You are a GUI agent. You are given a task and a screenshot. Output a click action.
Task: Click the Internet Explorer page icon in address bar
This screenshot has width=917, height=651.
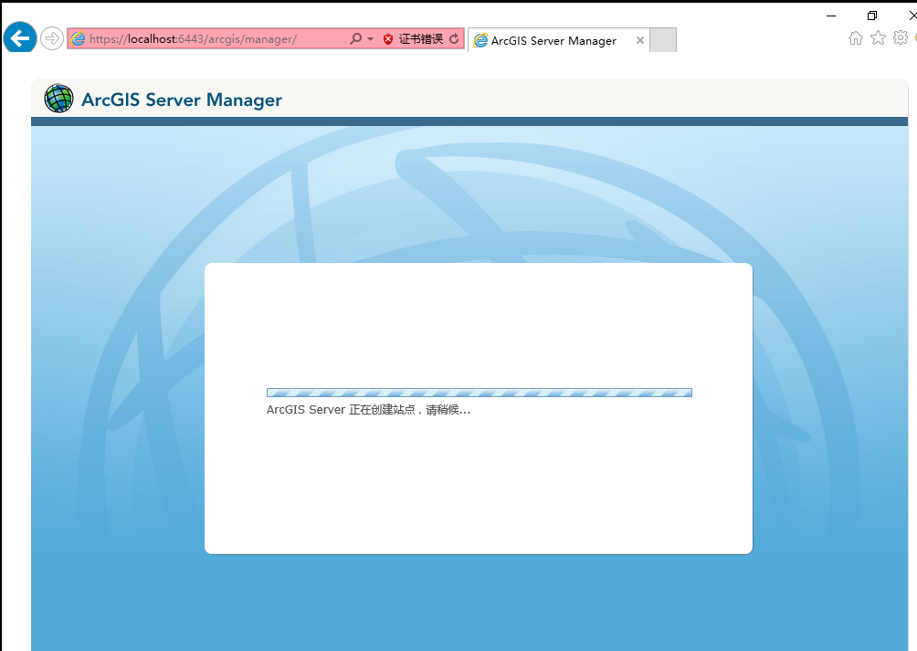78,38
